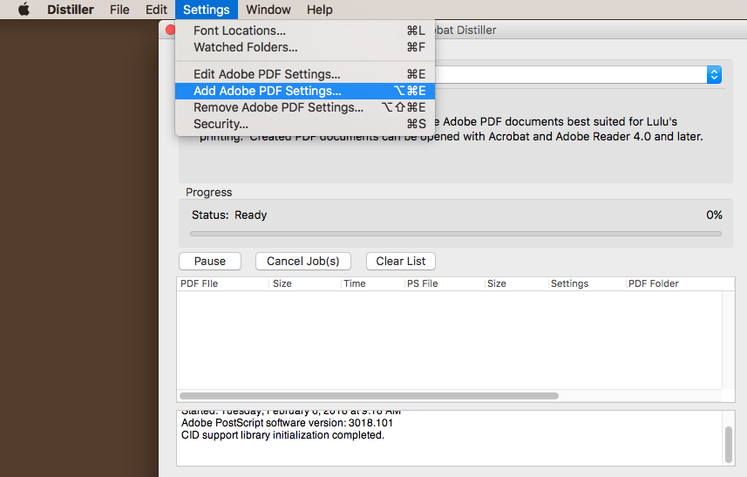Open Security... from Settings menu
747x477 pixels.
click(x=305, y=124)
